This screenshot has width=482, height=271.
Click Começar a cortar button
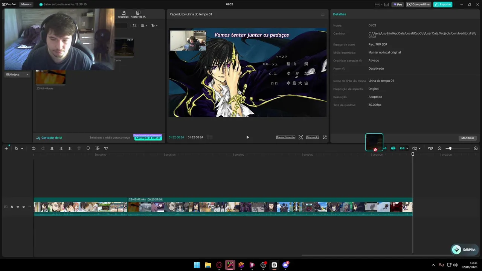pyautogui.click(x=148, y=138)
